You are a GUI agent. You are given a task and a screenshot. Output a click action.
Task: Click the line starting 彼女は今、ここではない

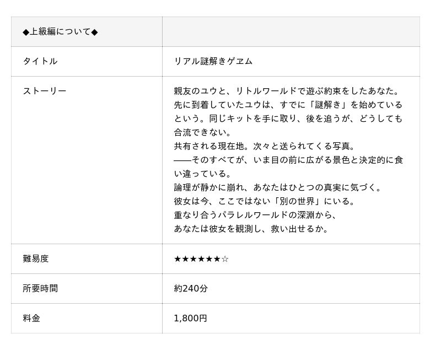pos(265,201)
